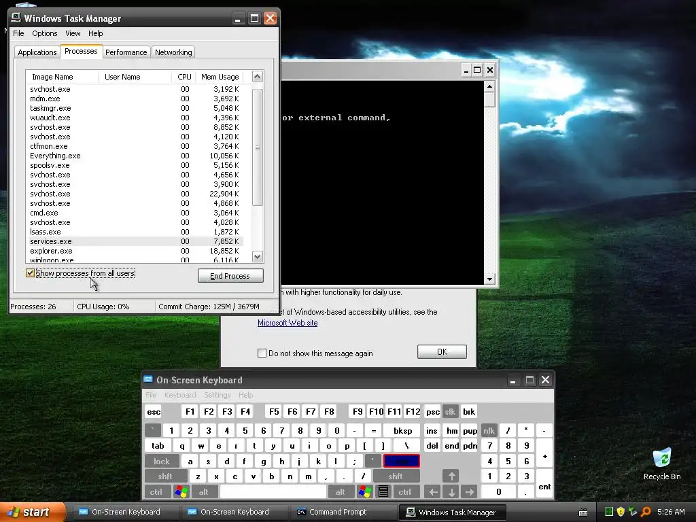696x522 pixels.
Task: Click the down arrow key on keyboard
Action: 451,492
